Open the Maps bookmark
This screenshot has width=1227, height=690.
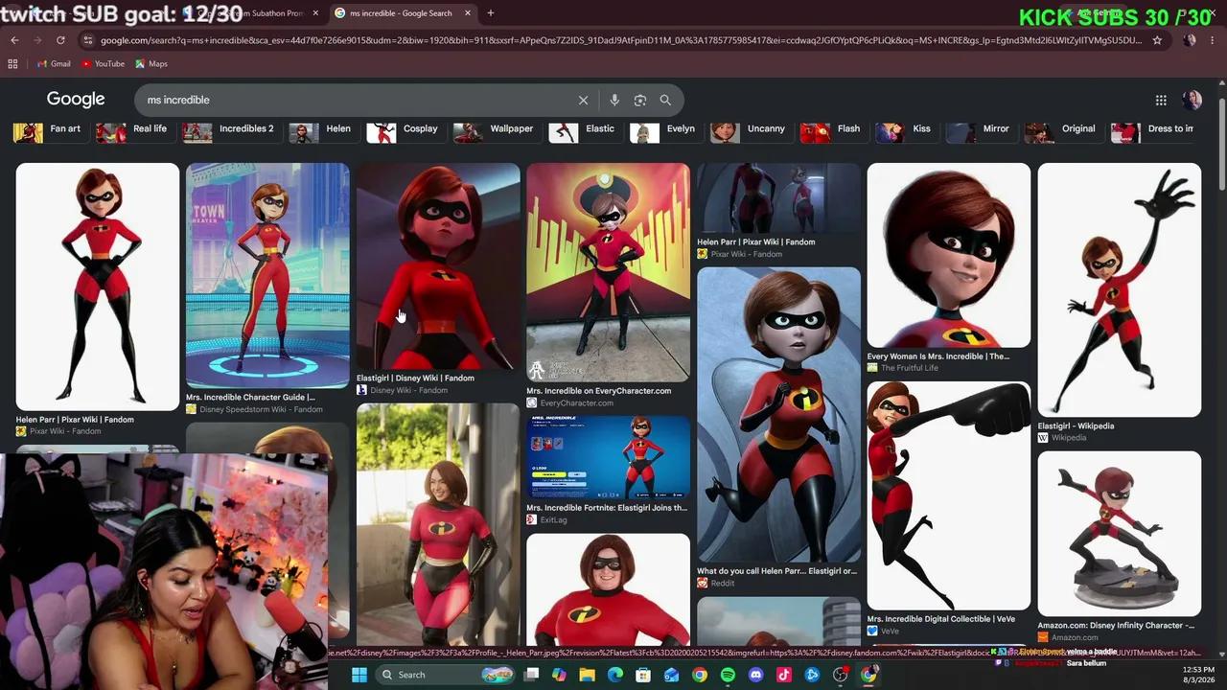click(151, 64)
